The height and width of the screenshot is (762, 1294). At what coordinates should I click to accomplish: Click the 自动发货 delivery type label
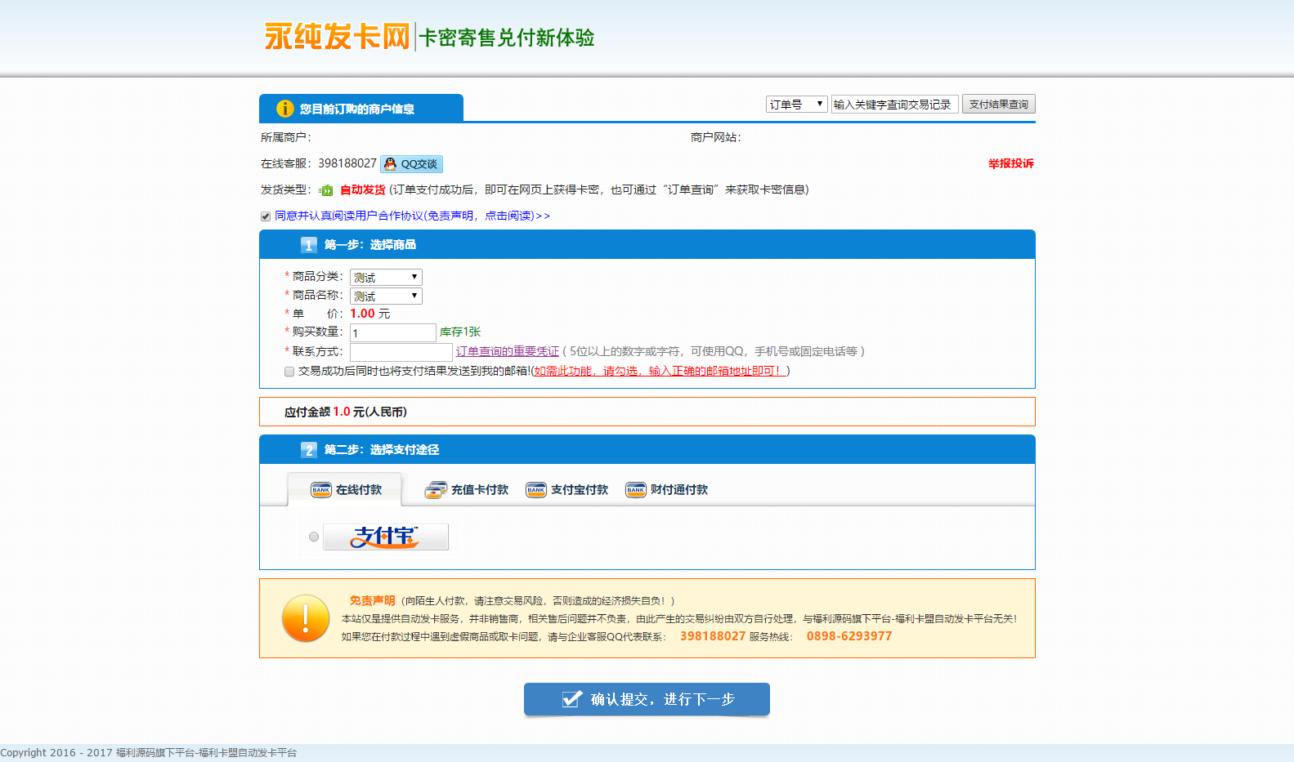point(363,190)
